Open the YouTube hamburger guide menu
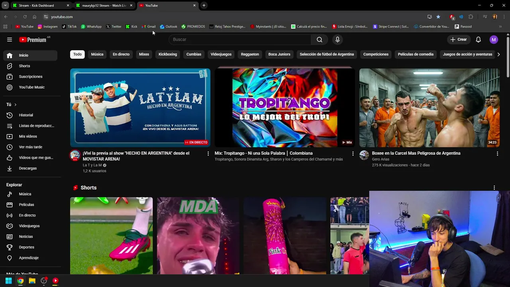This screenshot has width=510, height=287. [10, 39]
